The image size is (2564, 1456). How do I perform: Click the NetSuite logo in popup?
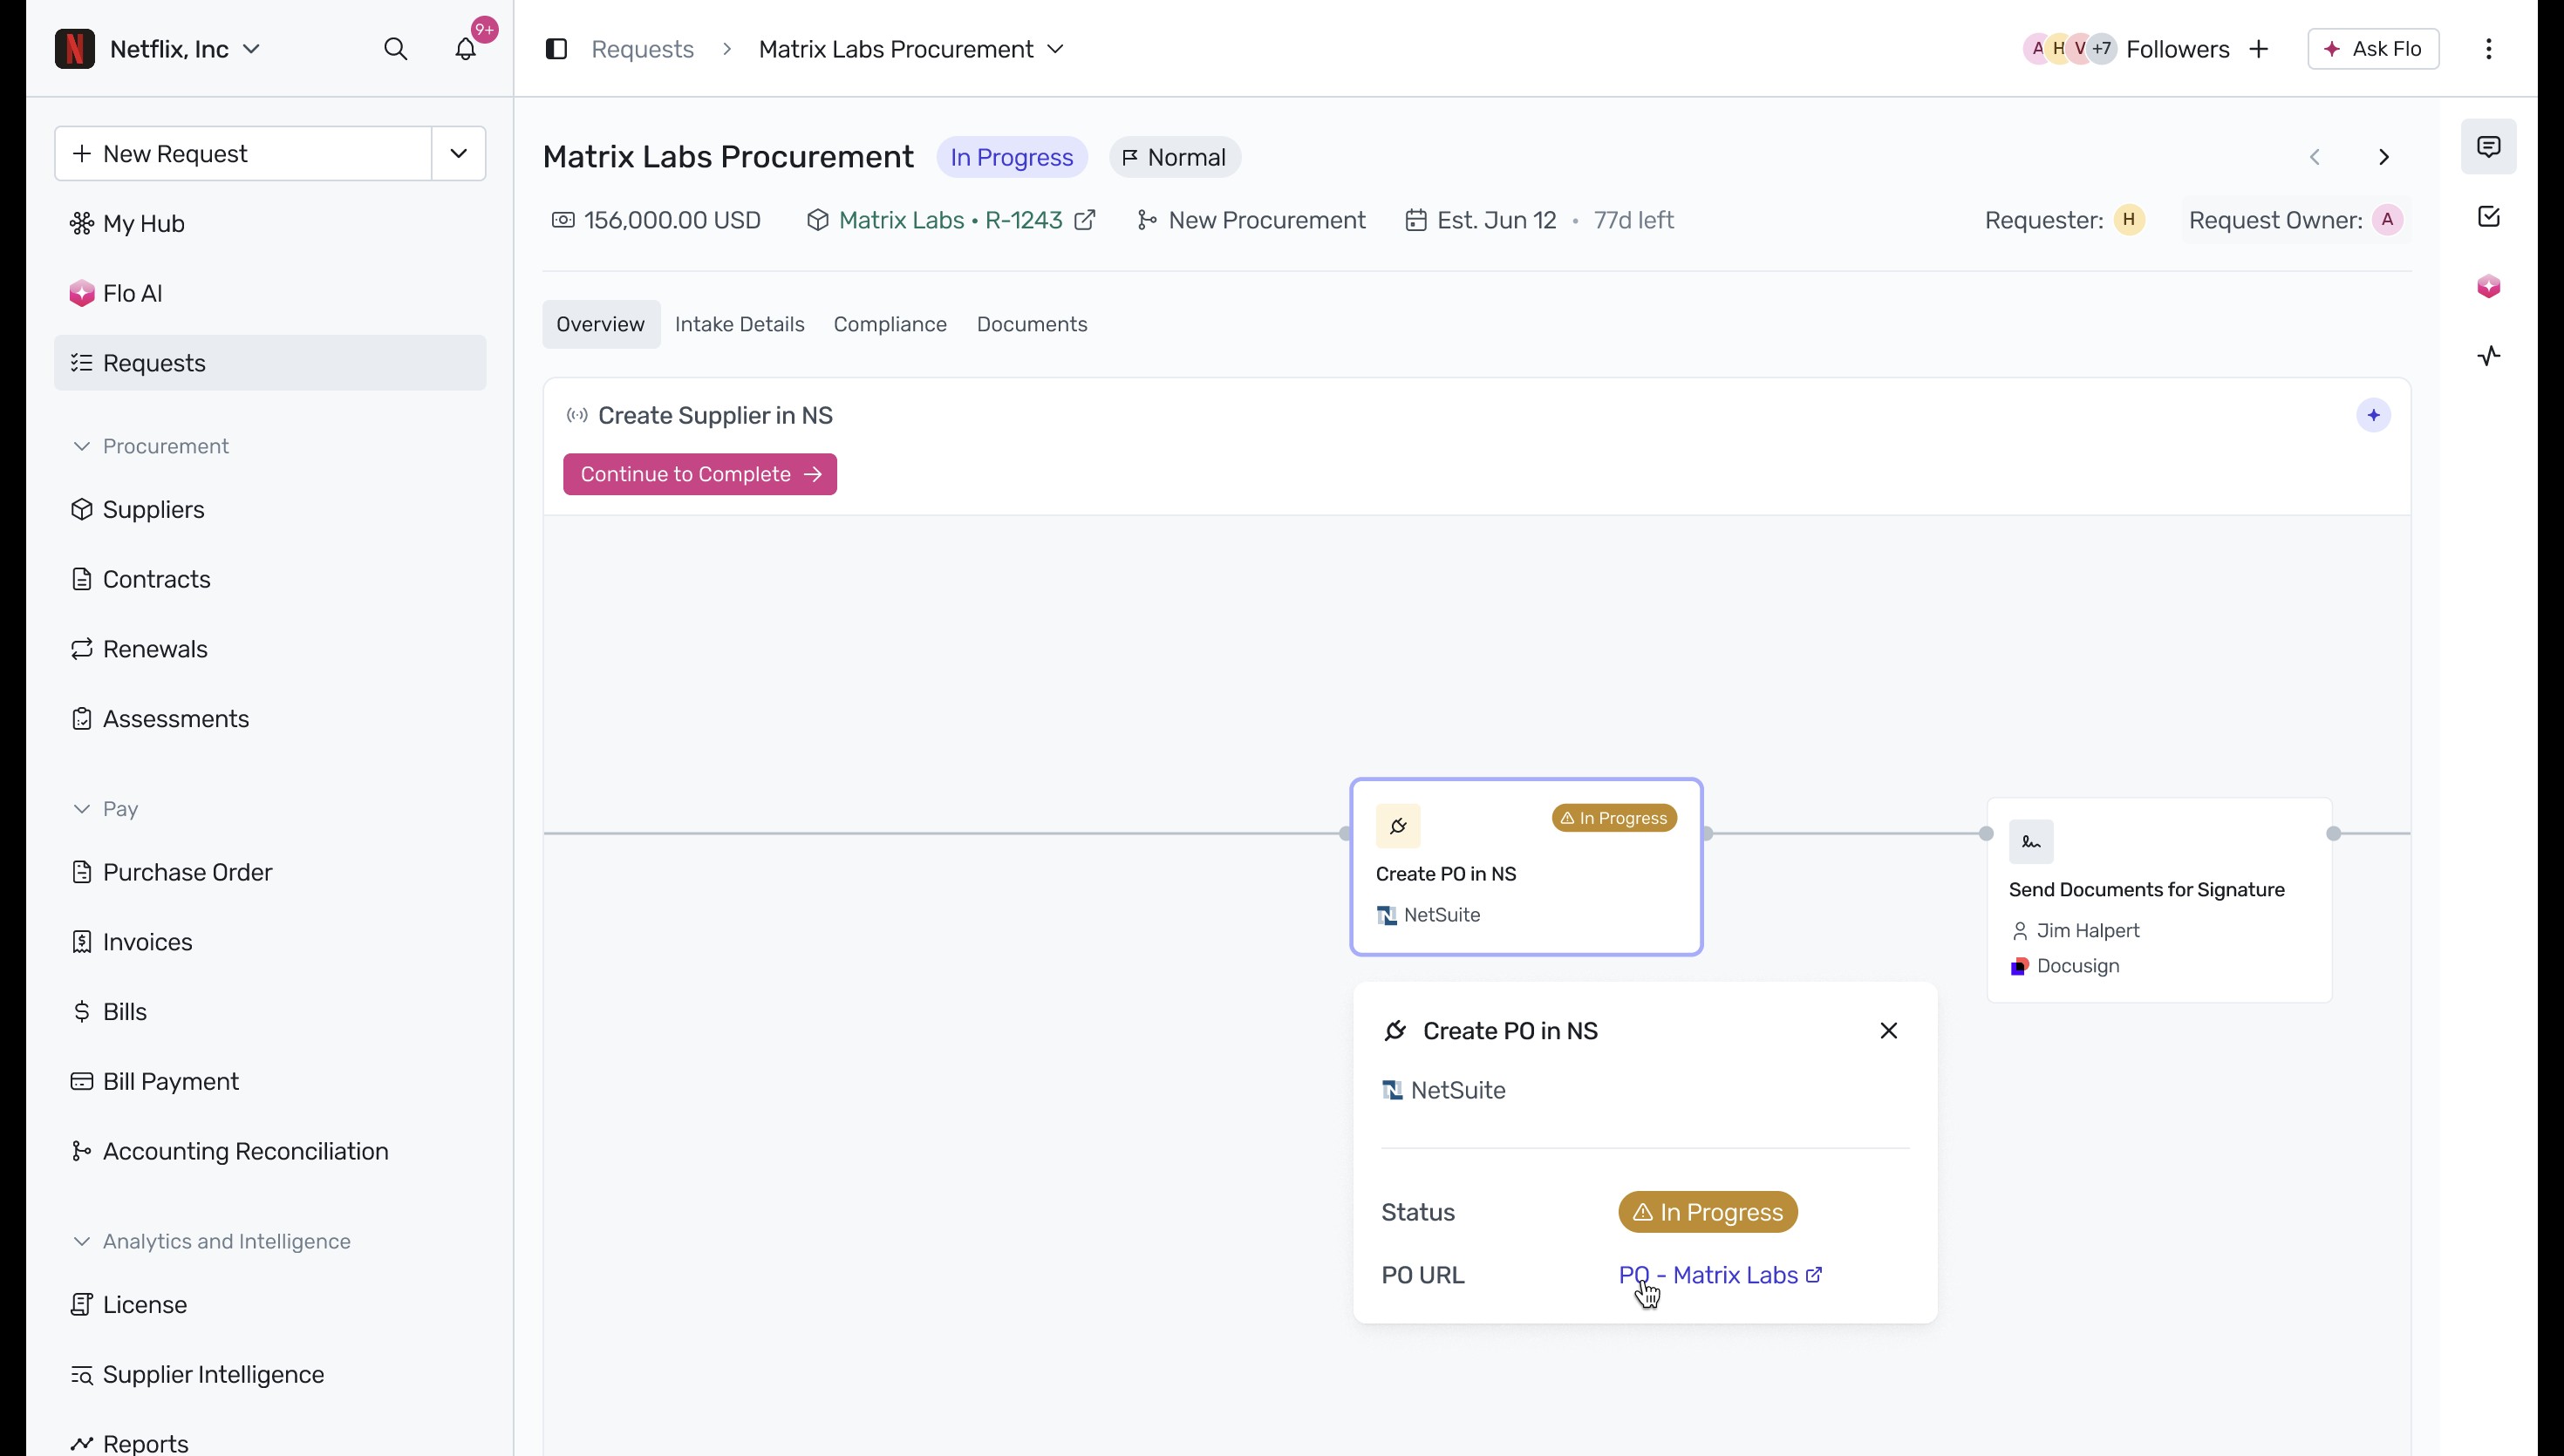[x=1391, y=1090]
